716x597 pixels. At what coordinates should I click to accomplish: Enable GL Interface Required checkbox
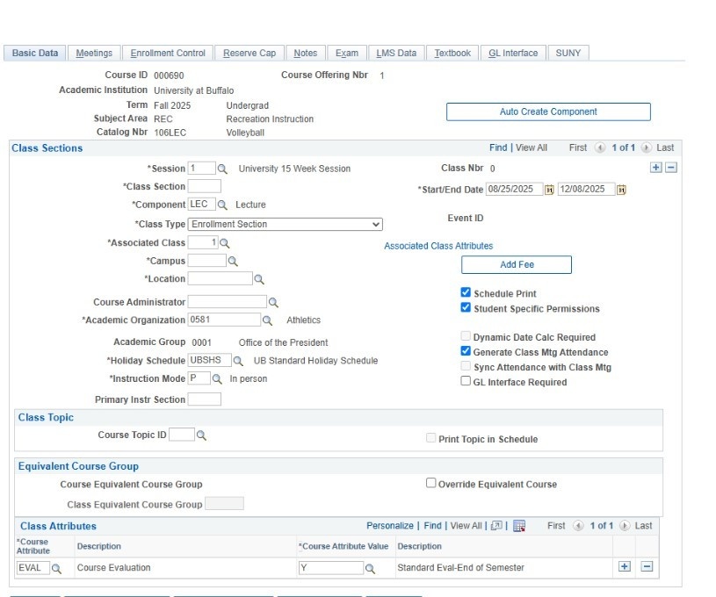tap(466, 382)
